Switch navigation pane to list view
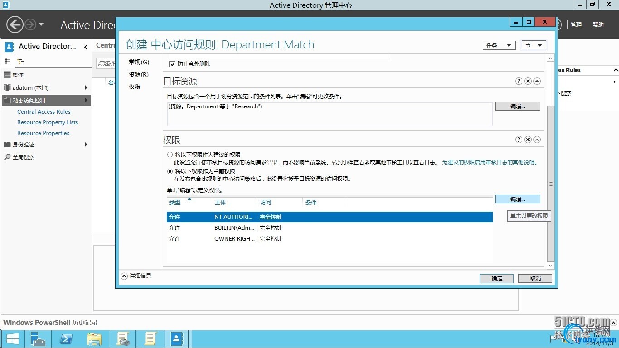This screenshot has height=348, width=619. [8, 61]
